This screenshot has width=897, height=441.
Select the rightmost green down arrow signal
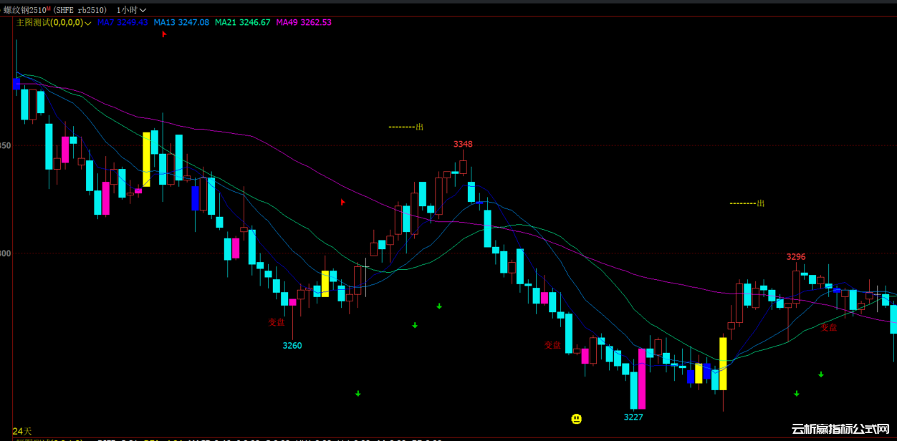(x=821, y=374)
